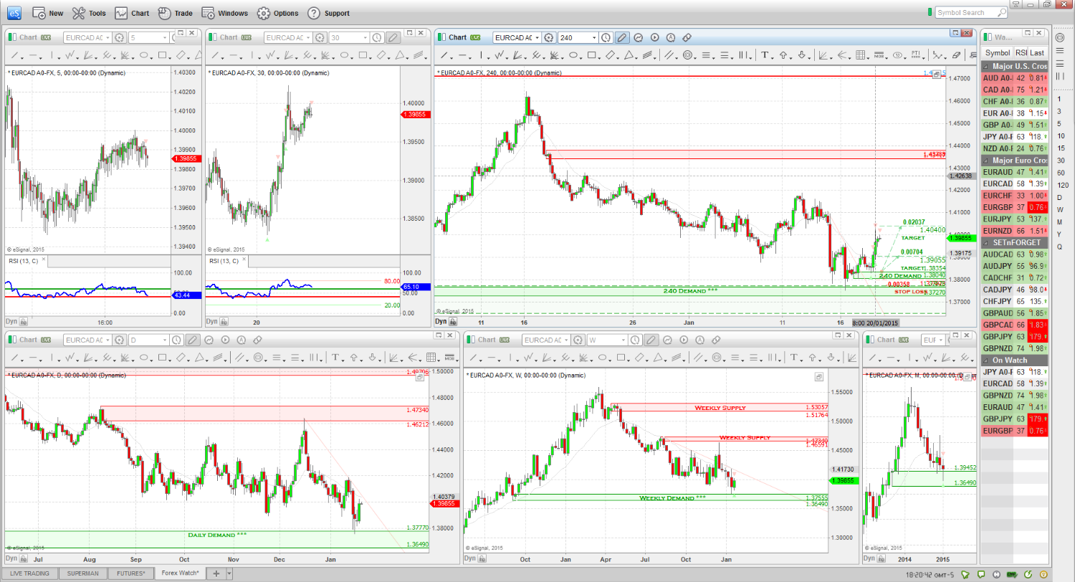The width and height of the screenshot is (1075, 582).
Task: Click the eSignal logo icon
Action: 13,12
